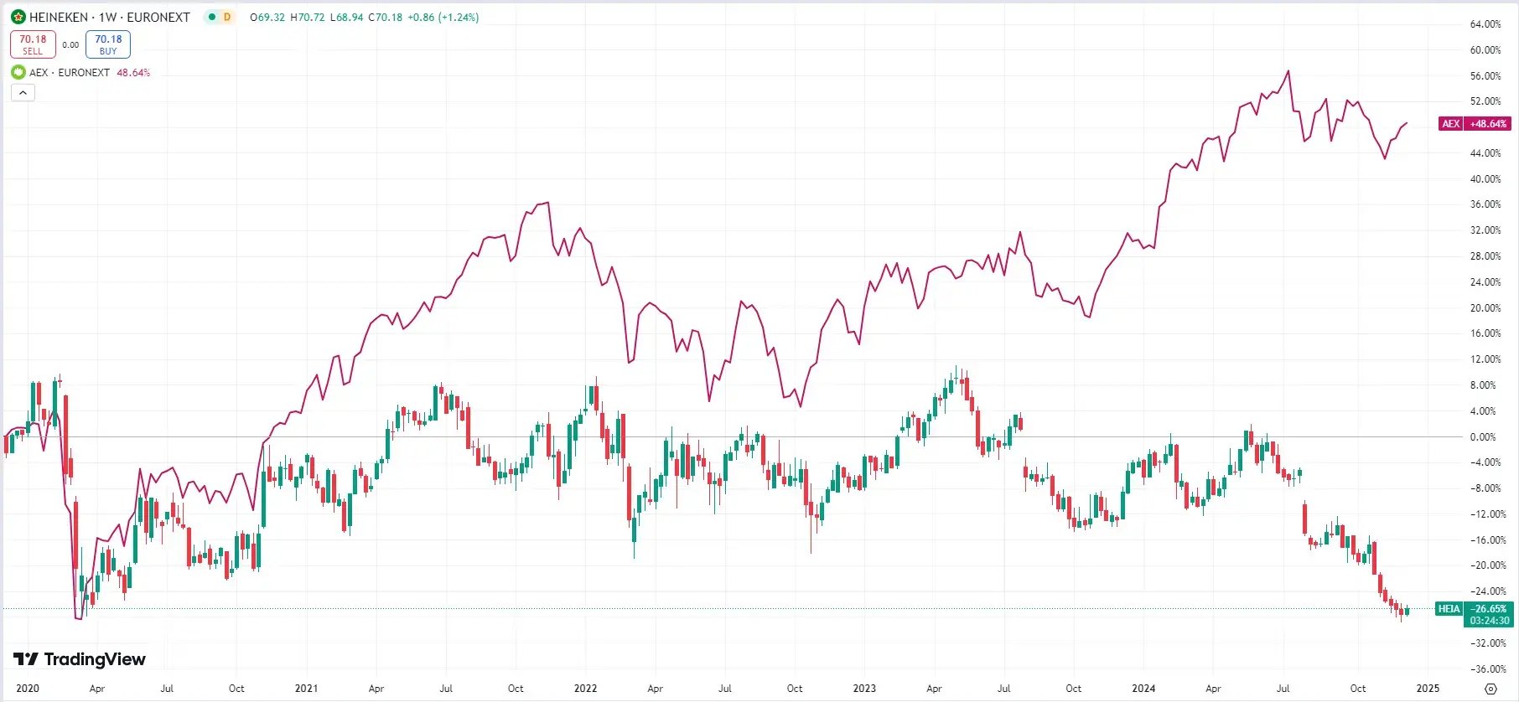
Task: Select the AEX · EURONEXT legend entry
Action: point(70,73)
